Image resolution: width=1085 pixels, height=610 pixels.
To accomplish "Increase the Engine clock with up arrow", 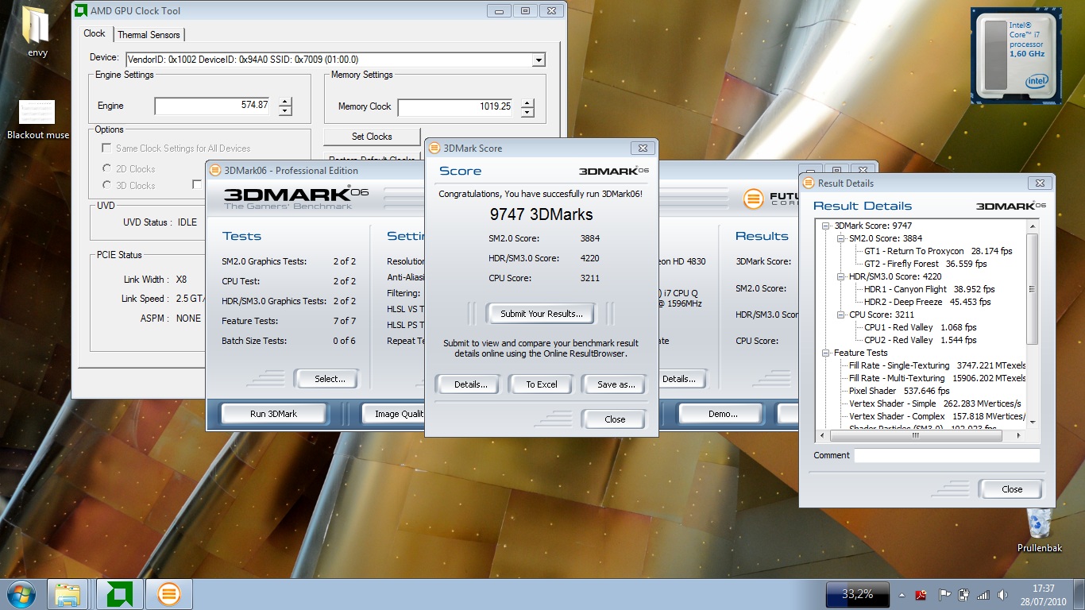I will point(285,101).
